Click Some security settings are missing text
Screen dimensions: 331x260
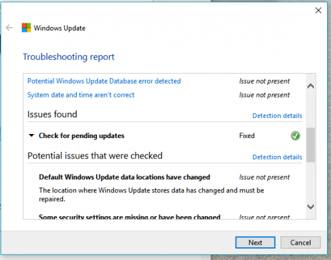(130, 217)
